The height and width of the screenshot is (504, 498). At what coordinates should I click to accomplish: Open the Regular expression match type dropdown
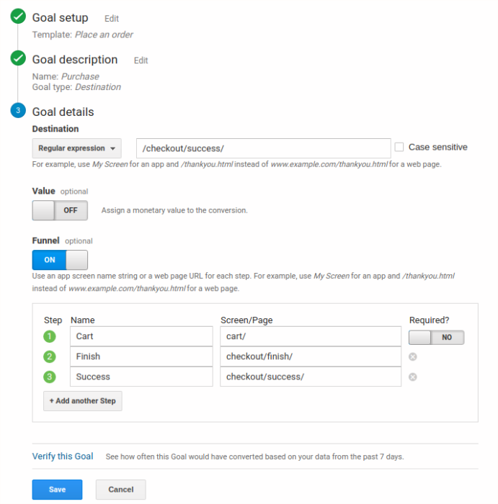76,148
